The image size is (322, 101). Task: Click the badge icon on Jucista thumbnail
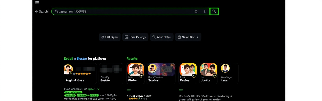point(214,75)
